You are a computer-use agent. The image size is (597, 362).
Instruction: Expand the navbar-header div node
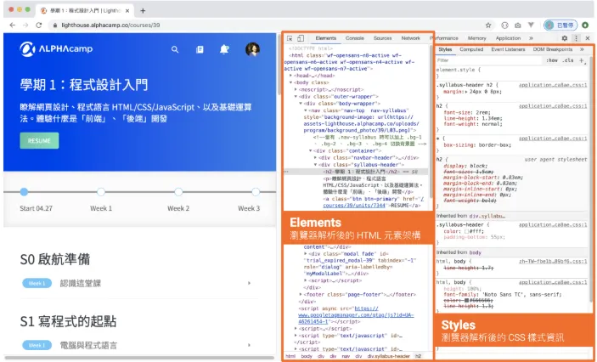coord(315,158)
